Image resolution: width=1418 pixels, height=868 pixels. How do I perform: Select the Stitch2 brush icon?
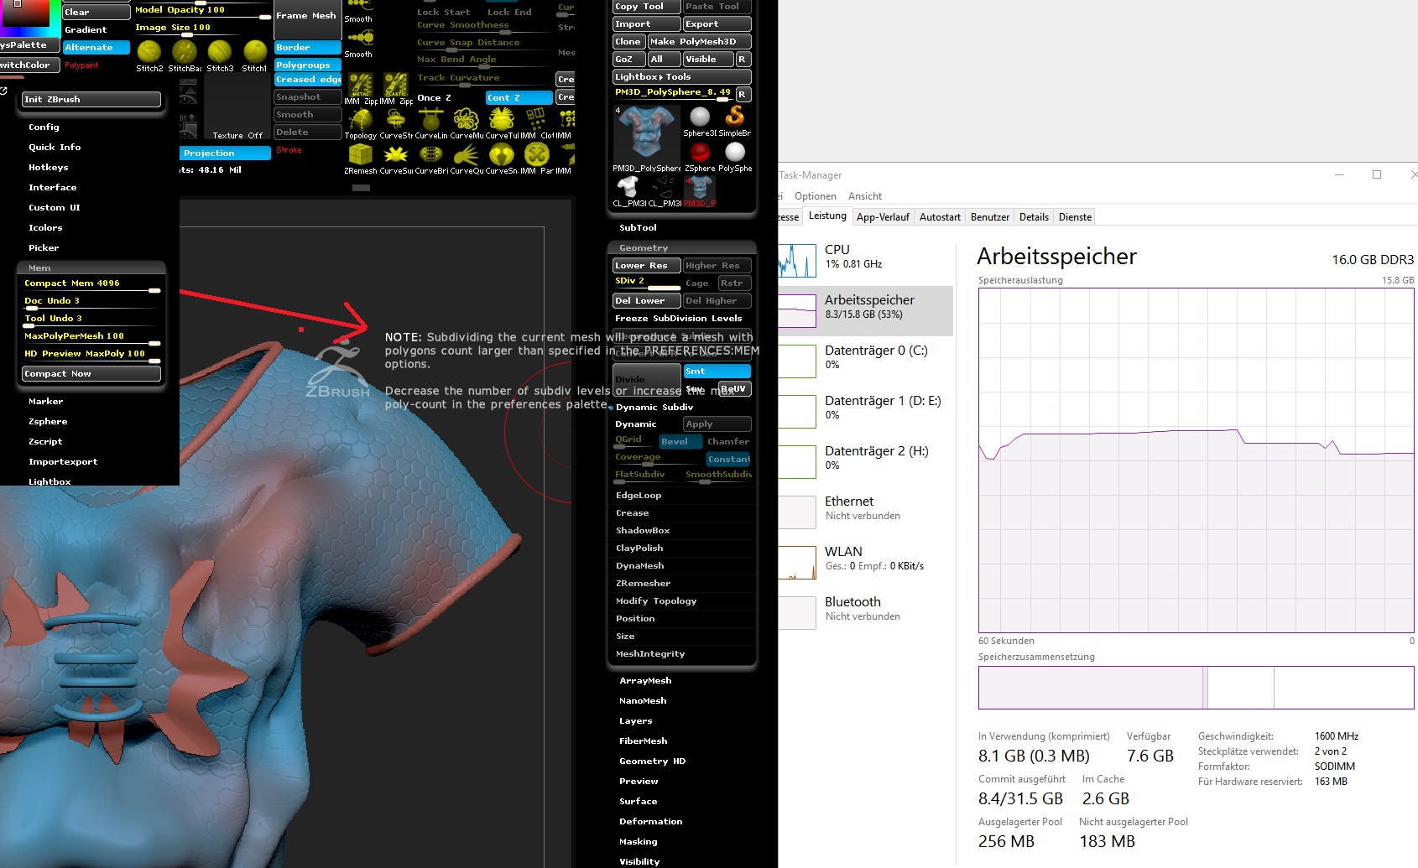[149, 52]
